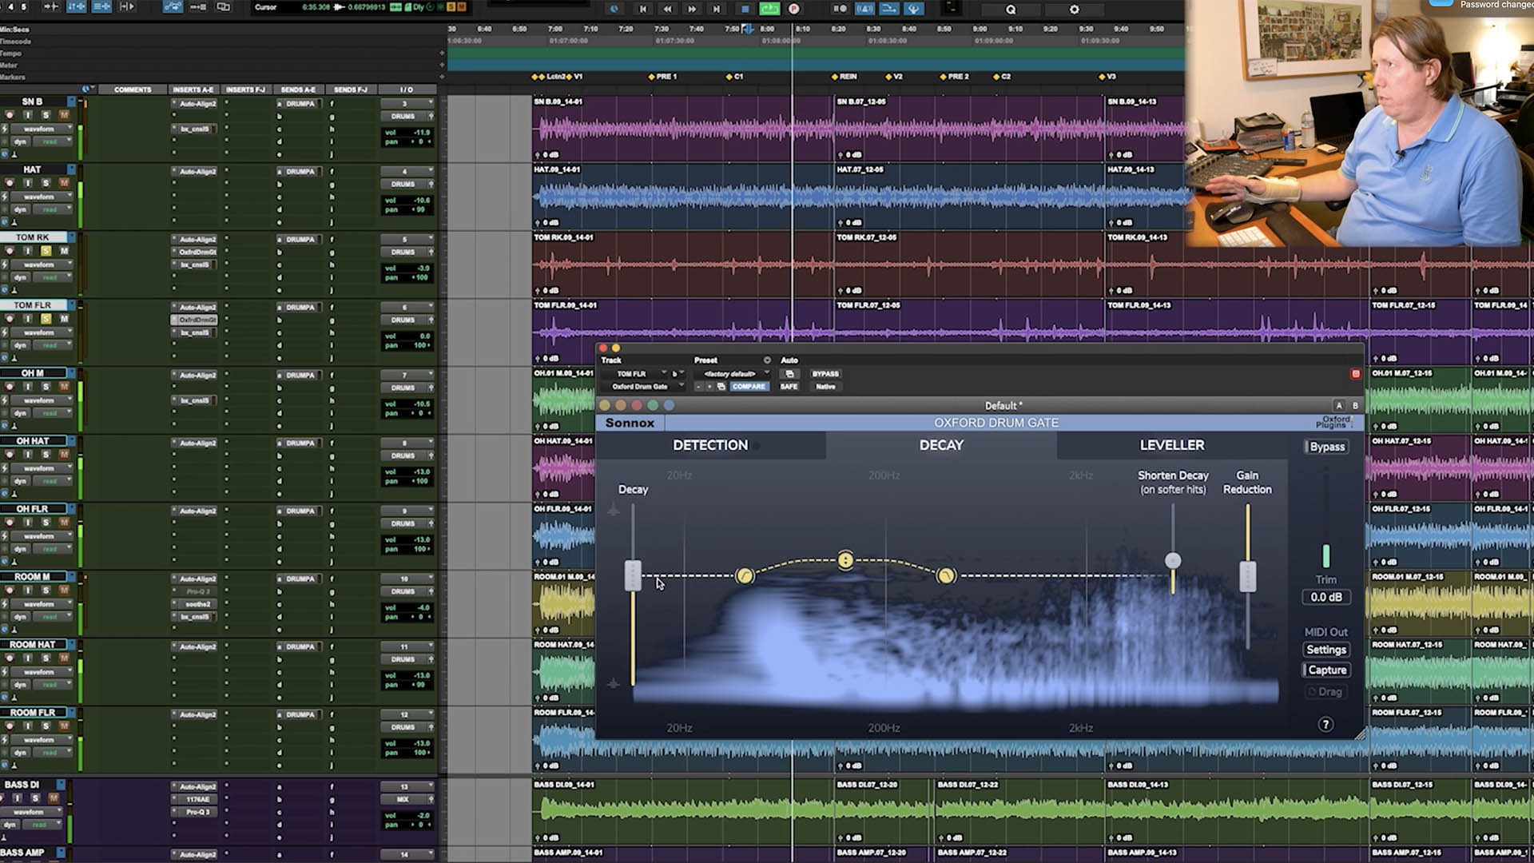Click the plug-in target red icon

click(1355, 374)
